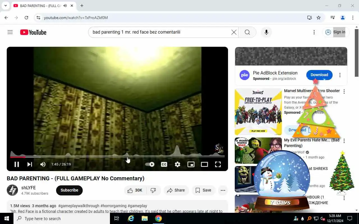Reload the page

[x=26, y=18]
